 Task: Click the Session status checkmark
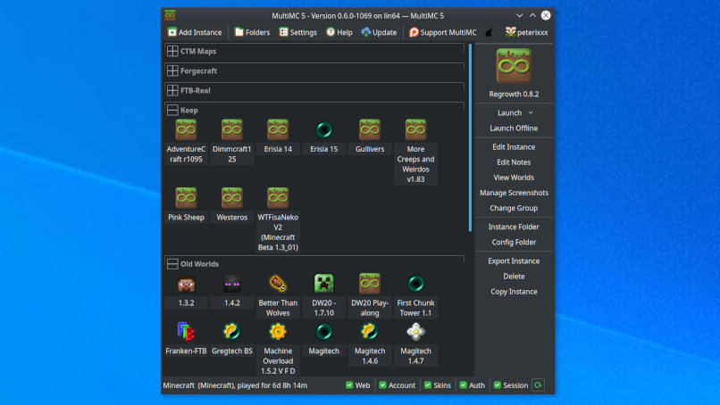pos(498,384)
